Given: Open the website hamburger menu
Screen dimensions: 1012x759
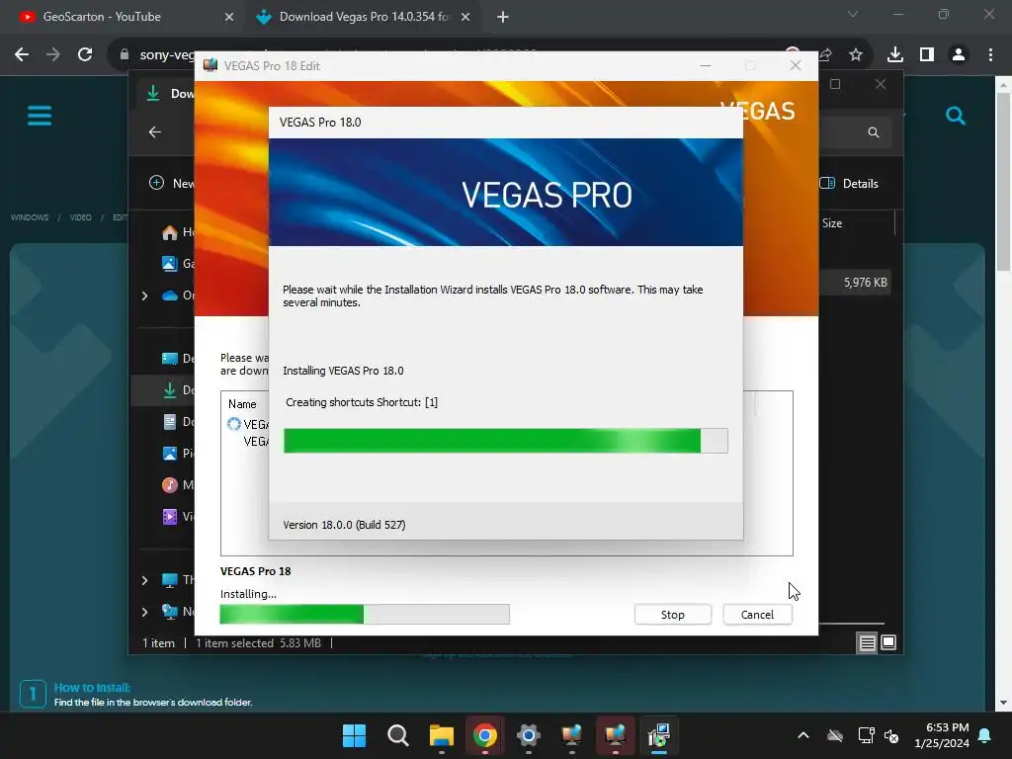Looking at the screenshot, I should click(40, 117).
